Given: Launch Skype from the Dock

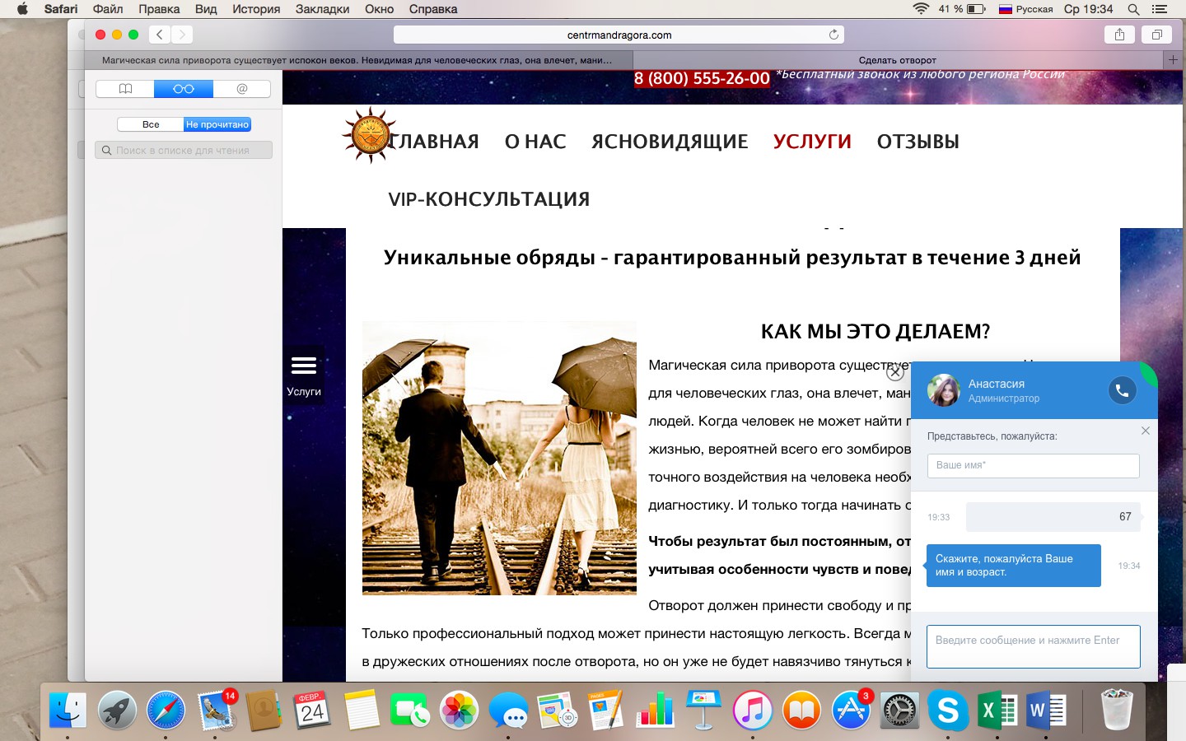Looking at the screenshot, I should [x=948, y=709].
